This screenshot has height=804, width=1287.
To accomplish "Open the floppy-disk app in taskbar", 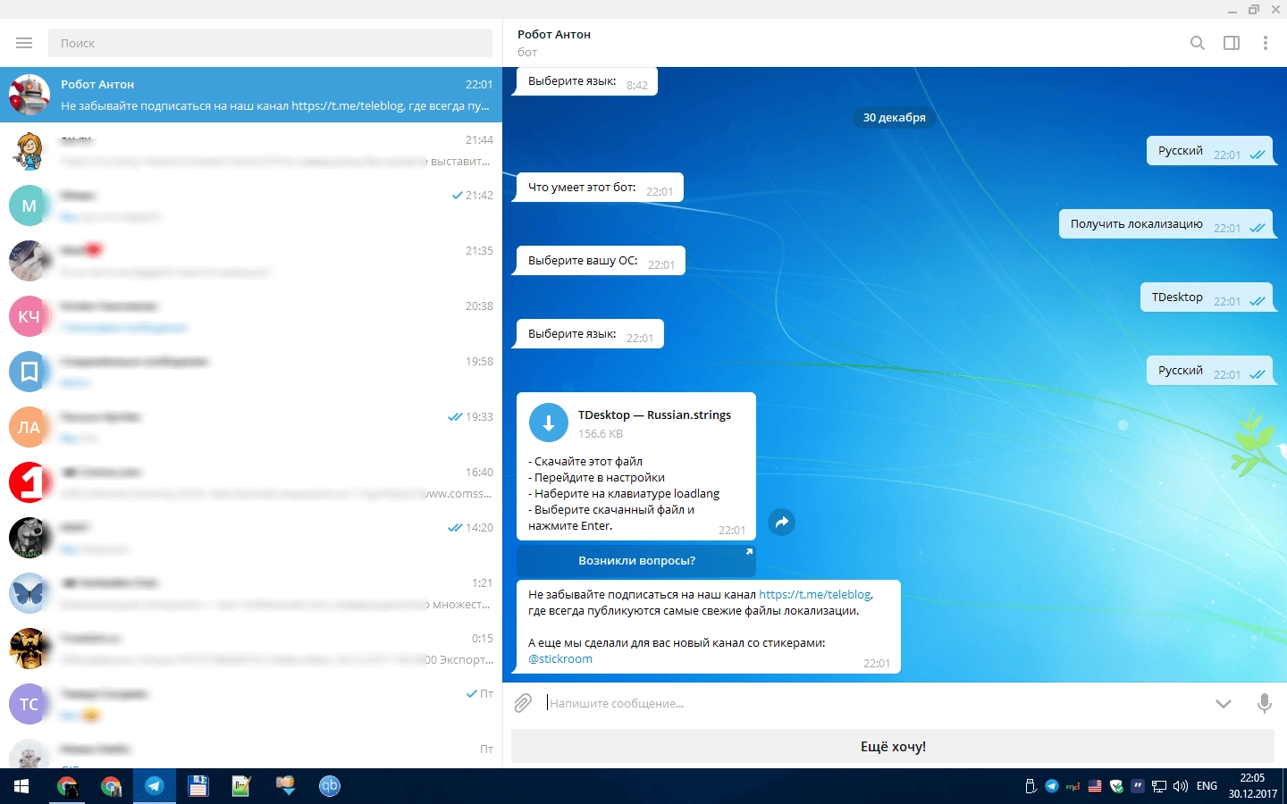I will click(198, 786).
